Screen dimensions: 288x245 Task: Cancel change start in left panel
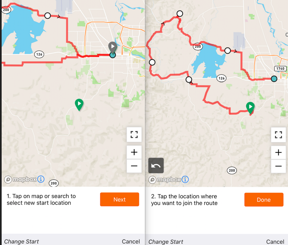(131, 241)
